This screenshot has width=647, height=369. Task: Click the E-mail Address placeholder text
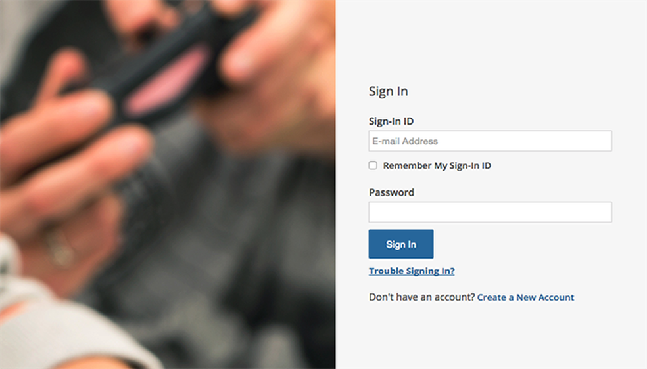[405, 141]
